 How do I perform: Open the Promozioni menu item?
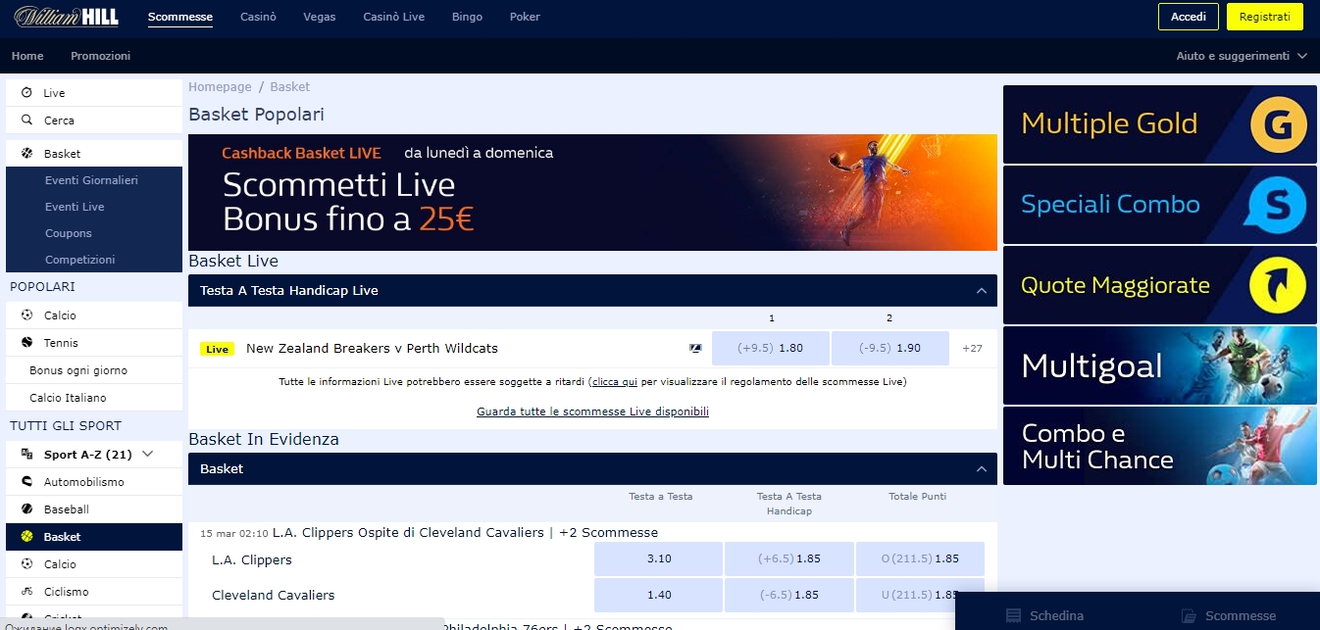click(x=100, y=56)
